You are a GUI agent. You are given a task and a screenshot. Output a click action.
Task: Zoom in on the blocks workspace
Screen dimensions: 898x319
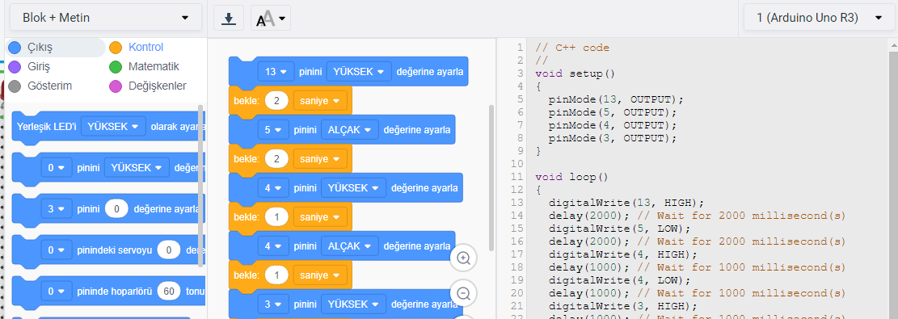(463, 258)
